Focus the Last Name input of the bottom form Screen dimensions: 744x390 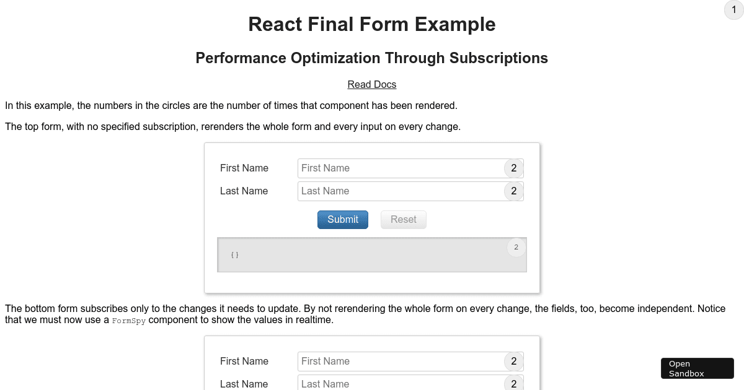397,384
